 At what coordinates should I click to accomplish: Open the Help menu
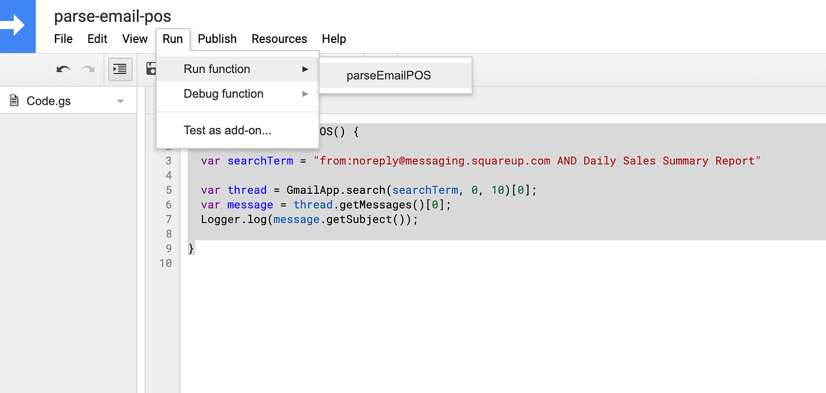334,39
